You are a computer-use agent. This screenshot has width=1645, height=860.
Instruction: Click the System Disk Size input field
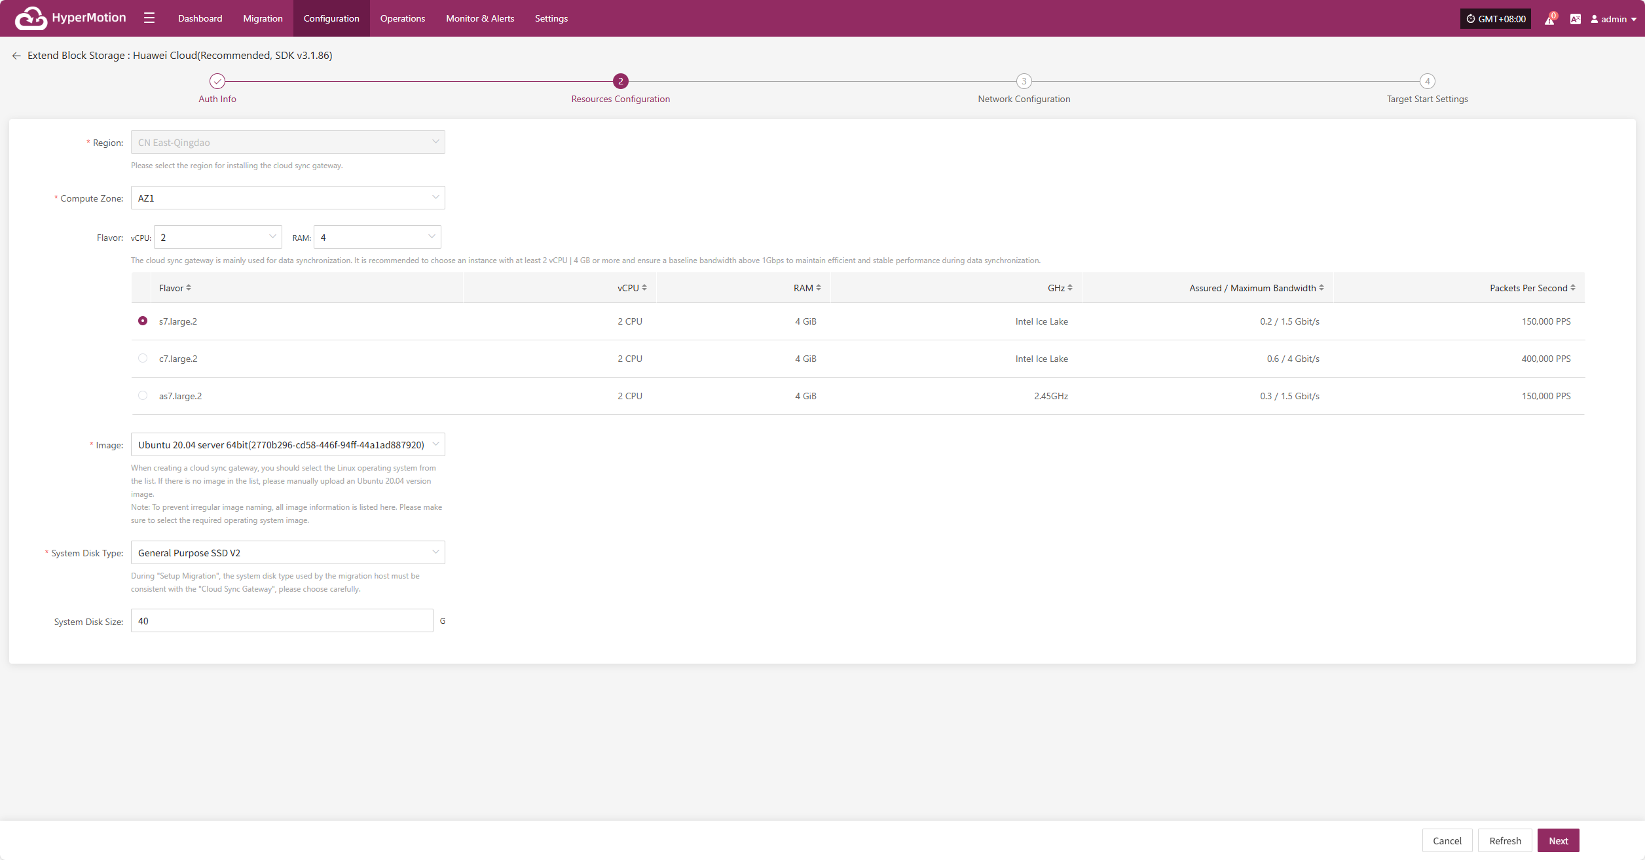pyautogui.click(x=282, y=620)
